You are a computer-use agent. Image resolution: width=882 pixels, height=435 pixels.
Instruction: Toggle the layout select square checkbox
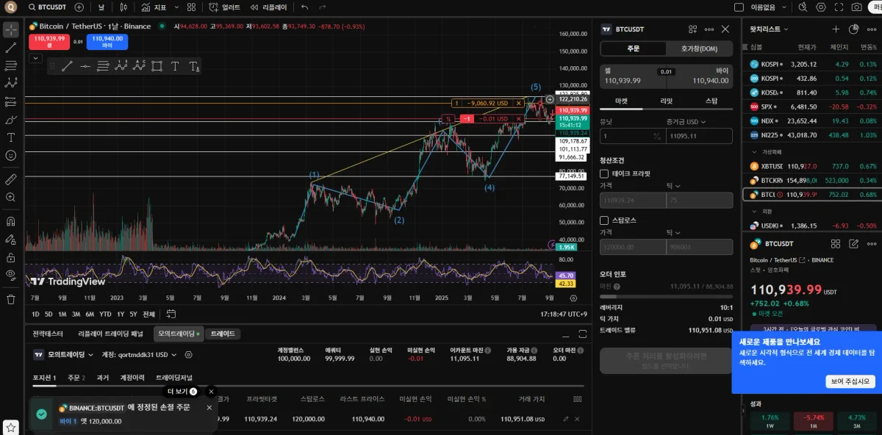pyautogui.click(x=739, y=7)
